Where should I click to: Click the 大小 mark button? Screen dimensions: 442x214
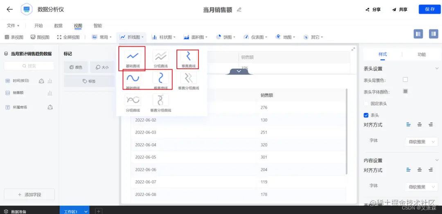pyautogui.click(x=102, y=68)
